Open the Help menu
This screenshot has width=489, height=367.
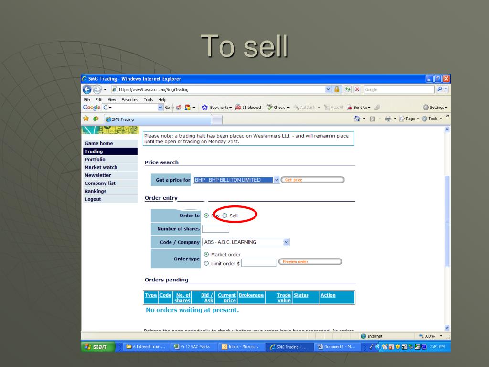click(x=162, y=100)
